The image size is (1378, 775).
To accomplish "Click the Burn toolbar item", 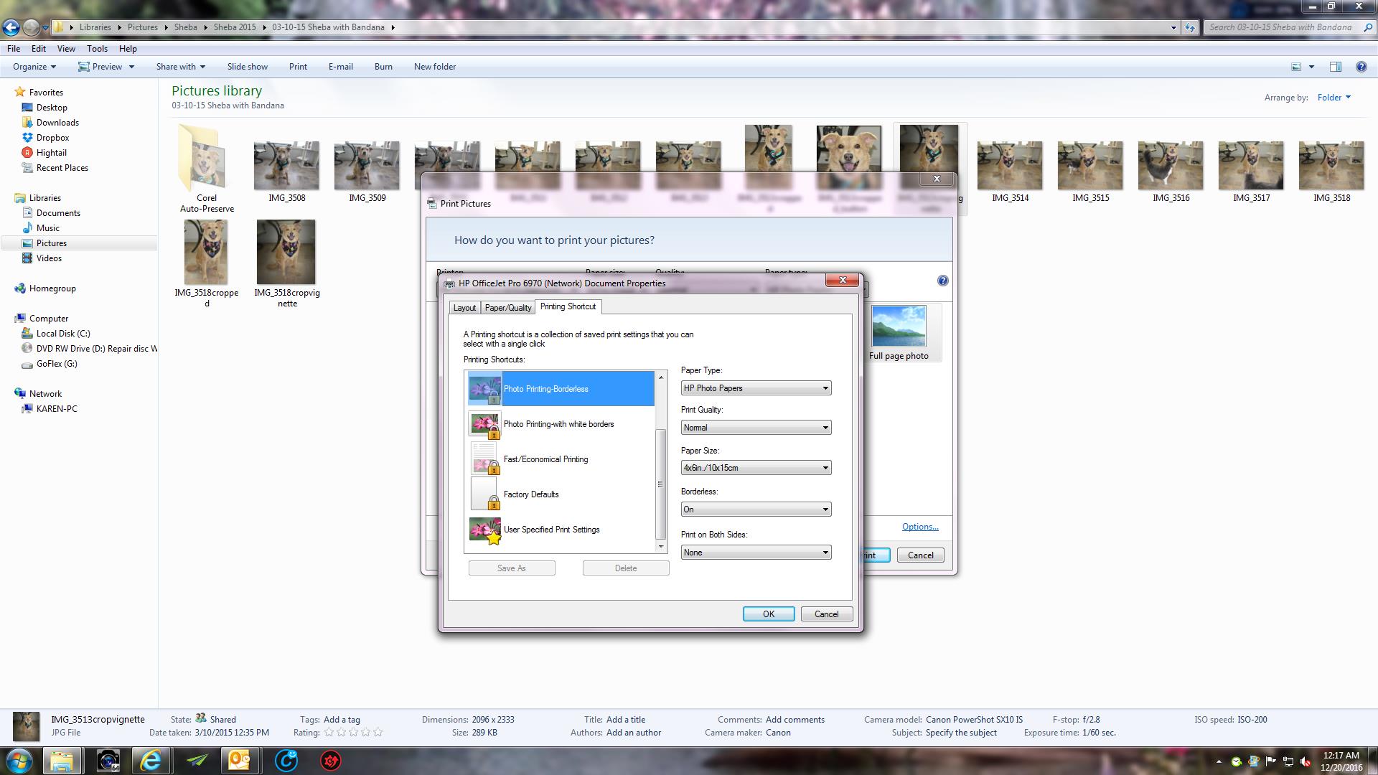I will click(383, 66).
